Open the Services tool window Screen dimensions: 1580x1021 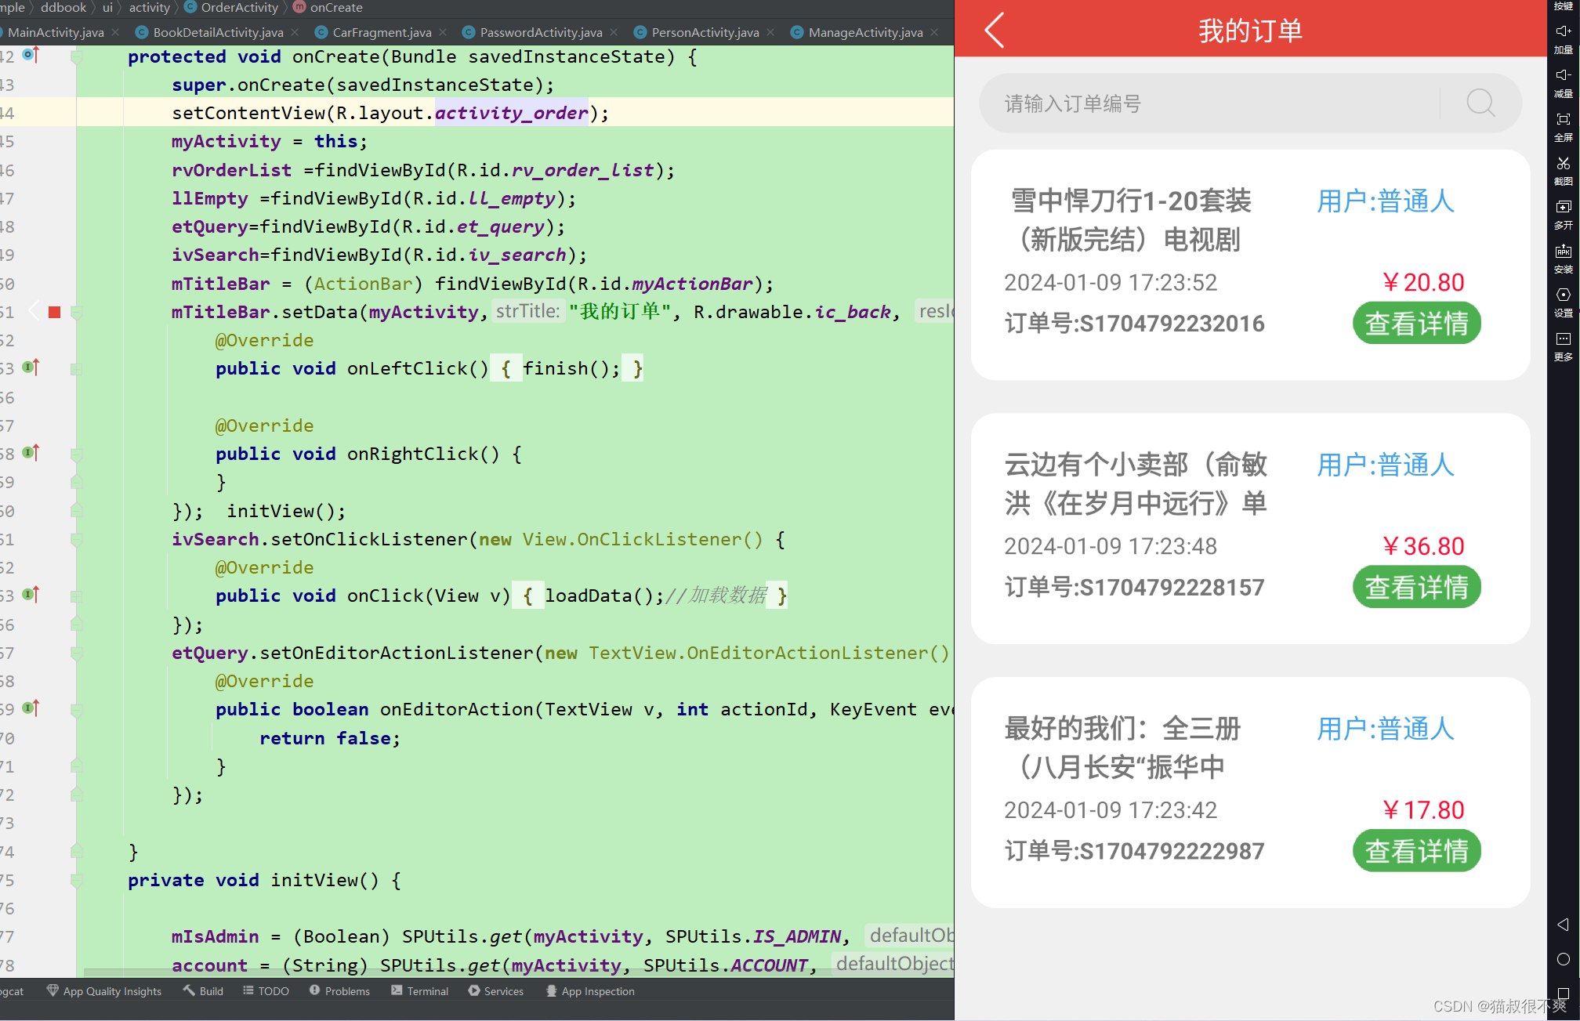(496, 991)
